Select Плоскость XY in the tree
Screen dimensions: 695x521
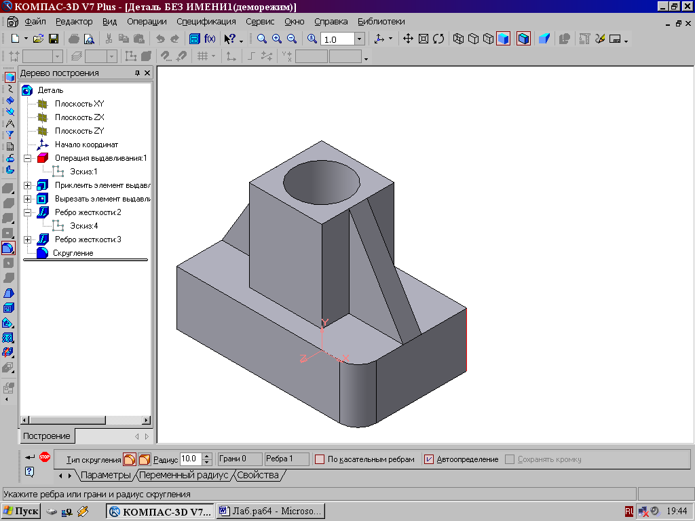point(79,104)
